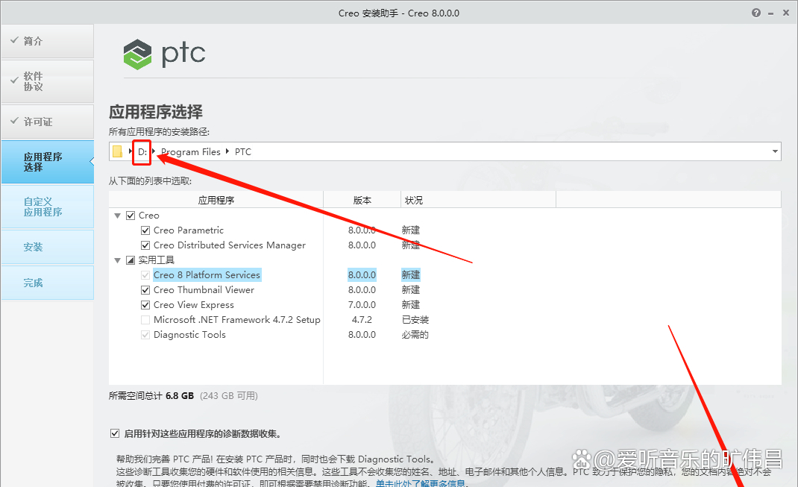798x487 pixels.
Task: Click the 6.8 GB required space text
Action: pyautogui.click(x=180, y=396)
